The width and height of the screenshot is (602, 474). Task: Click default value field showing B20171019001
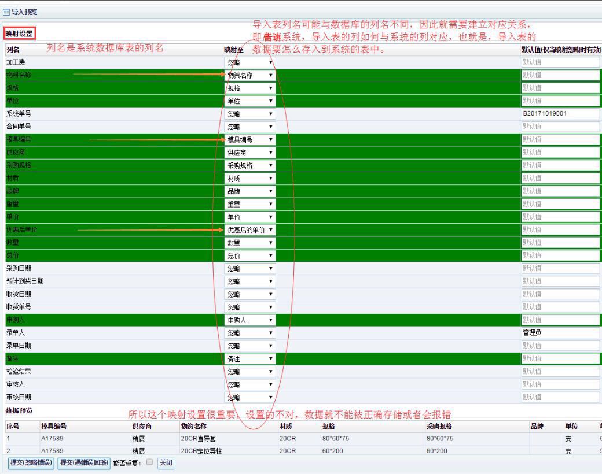[x=560, y=113]
